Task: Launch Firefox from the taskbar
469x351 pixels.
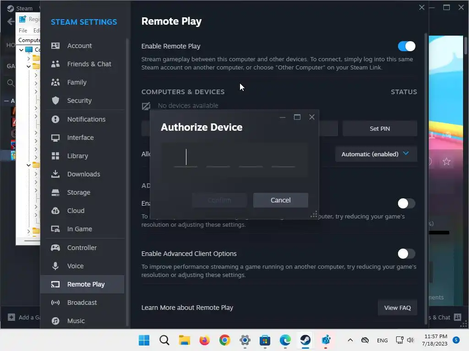Action: (205, 340)
